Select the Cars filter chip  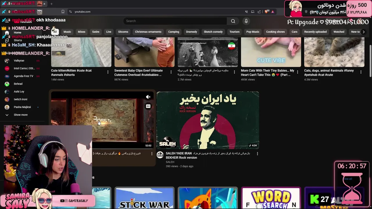click(294, 32)
